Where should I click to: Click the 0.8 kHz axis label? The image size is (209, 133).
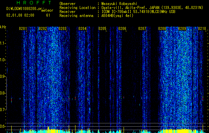tap(3, 93)
